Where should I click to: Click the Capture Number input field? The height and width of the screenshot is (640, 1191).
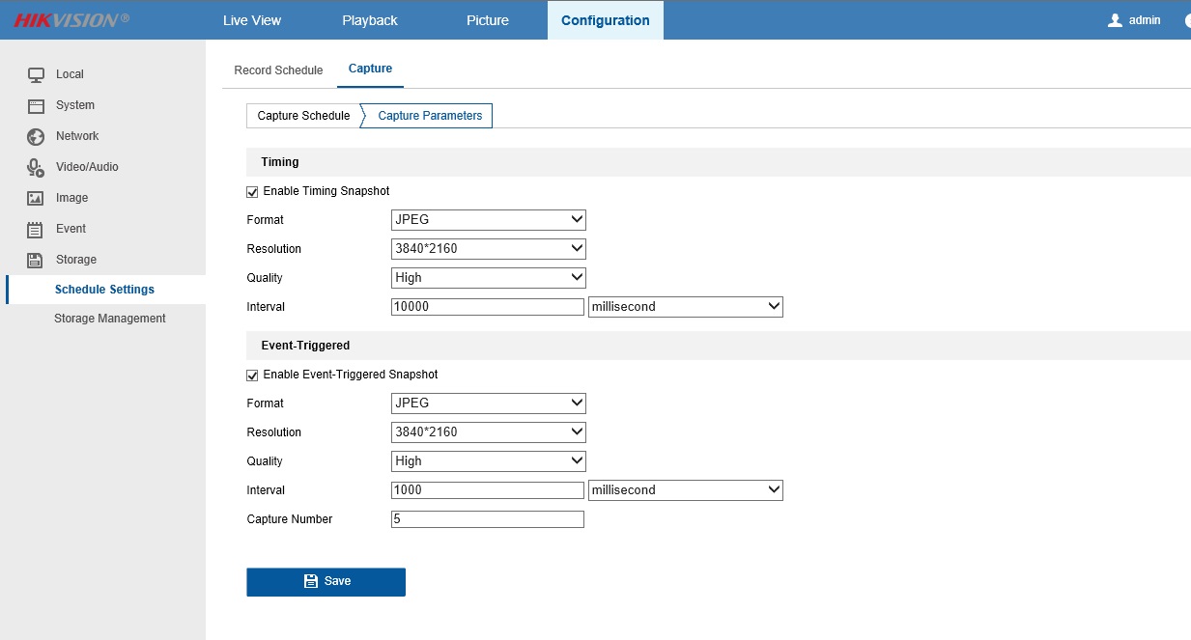pyautogui.click(x=487, y=519)
